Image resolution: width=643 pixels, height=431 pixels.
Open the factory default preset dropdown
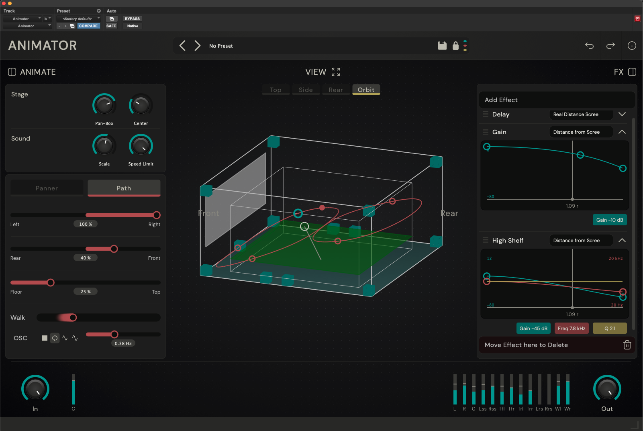[79, 19]
